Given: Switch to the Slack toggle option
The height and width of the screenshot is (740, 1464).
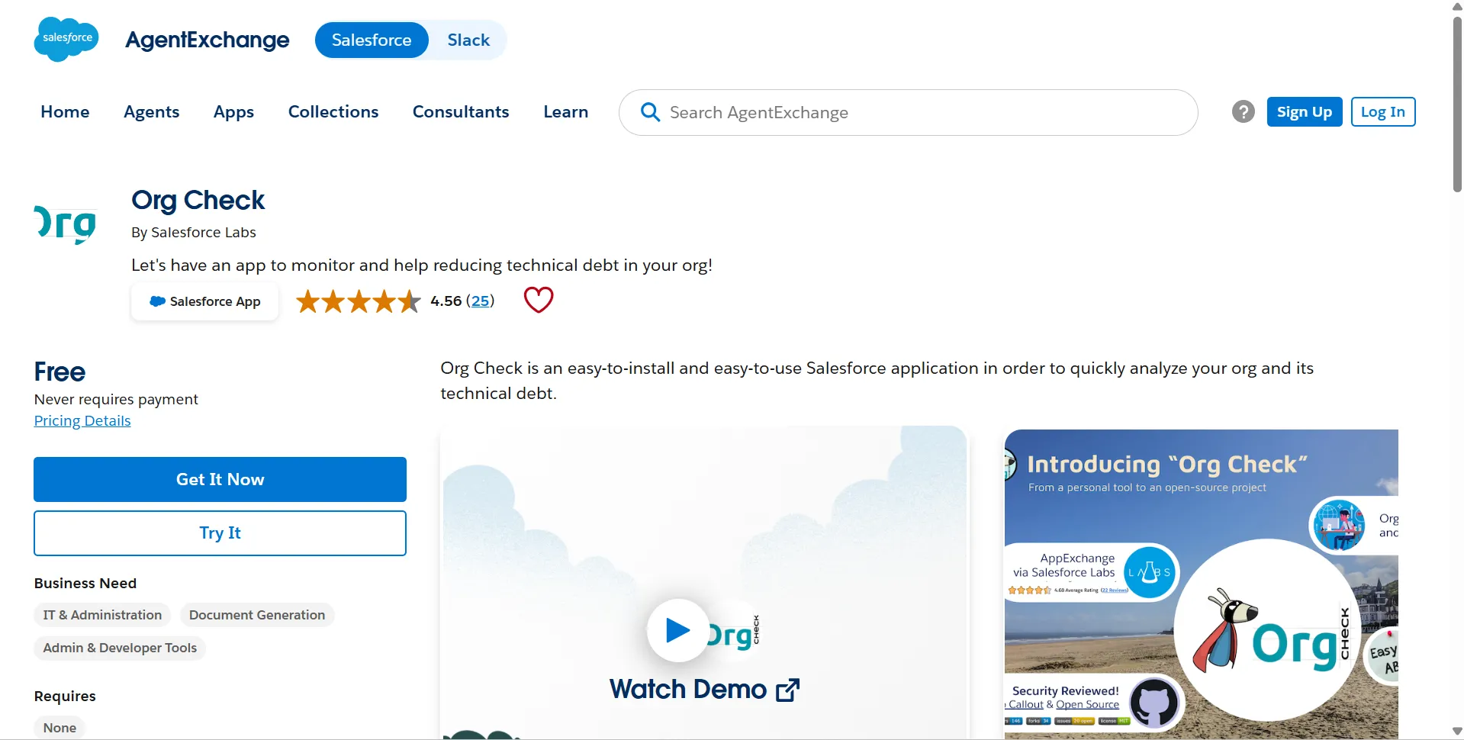Looking at the screenshot, I should [x=468, y=40].
